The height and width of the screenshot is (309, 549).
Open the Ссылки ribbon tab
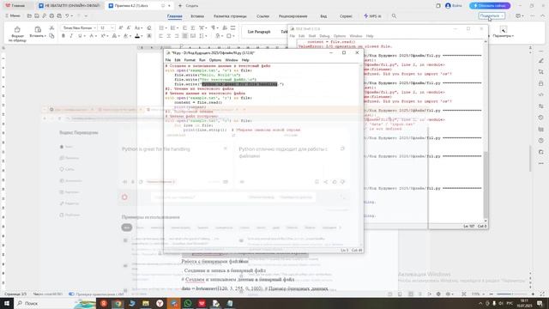pyautogui.click(x=263, y=16)
